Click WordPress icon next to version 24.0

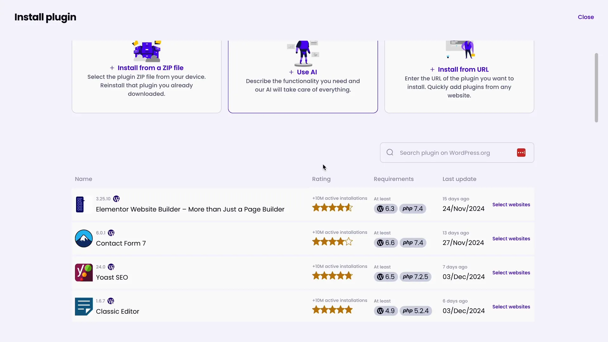click(x=111, y=267)
